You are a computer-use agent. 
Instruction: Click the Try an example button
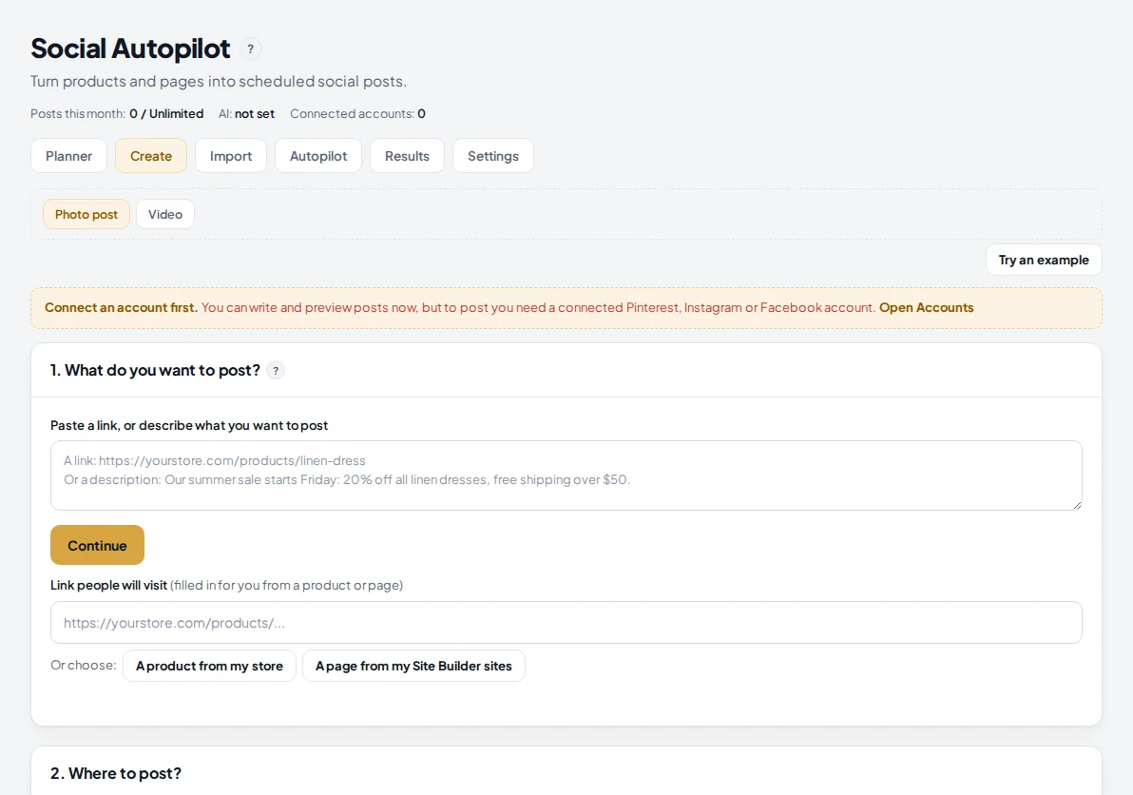(1044, 261)
